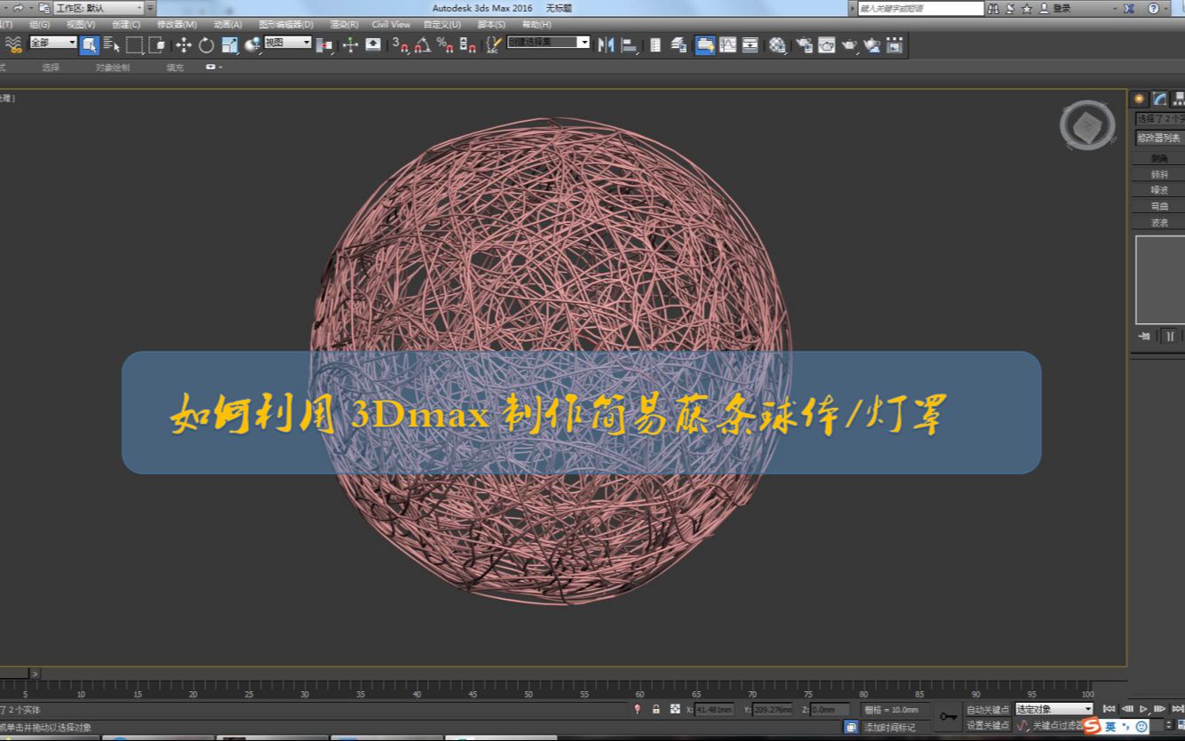Open the 动画(A) menu

coord(227,25)
